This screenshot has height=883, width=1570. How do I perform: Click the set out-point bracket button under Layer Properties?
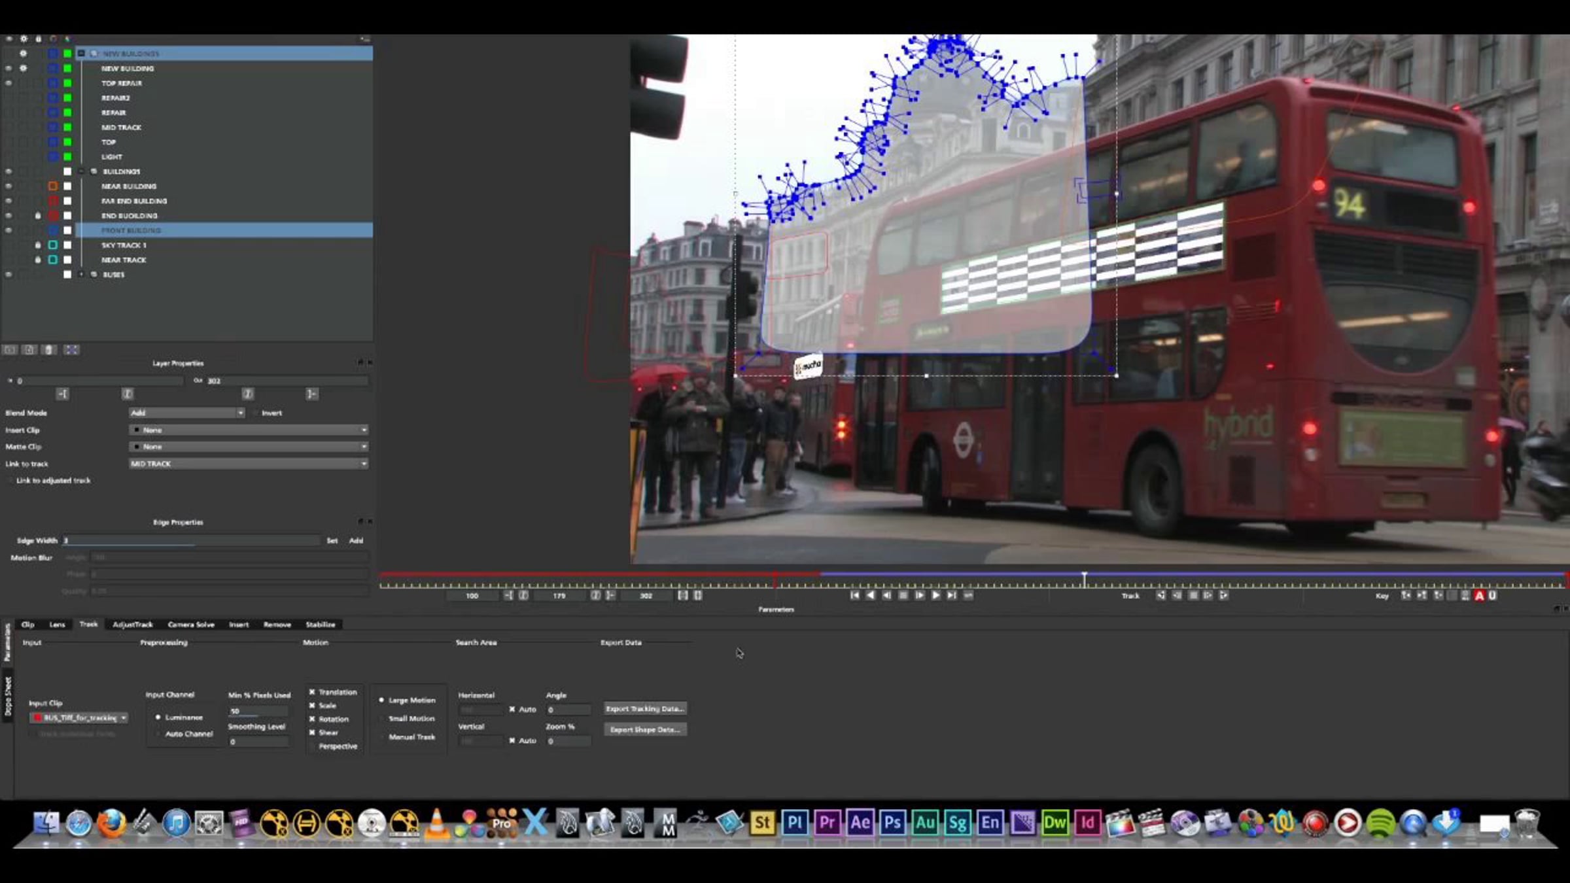312,394
